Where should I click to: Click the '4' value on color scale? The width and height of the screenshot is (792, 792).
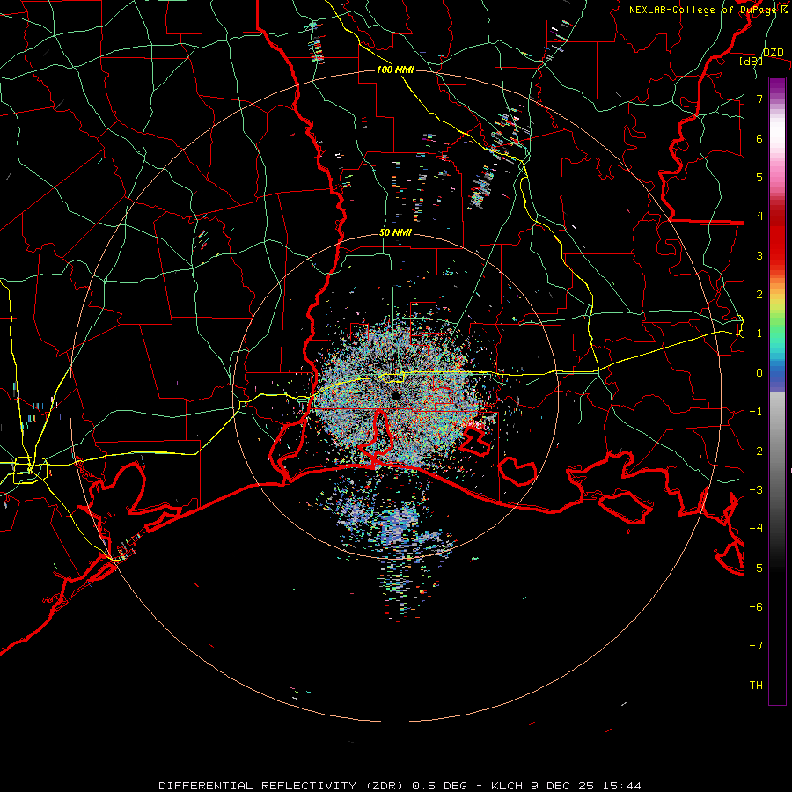point(759,216)
